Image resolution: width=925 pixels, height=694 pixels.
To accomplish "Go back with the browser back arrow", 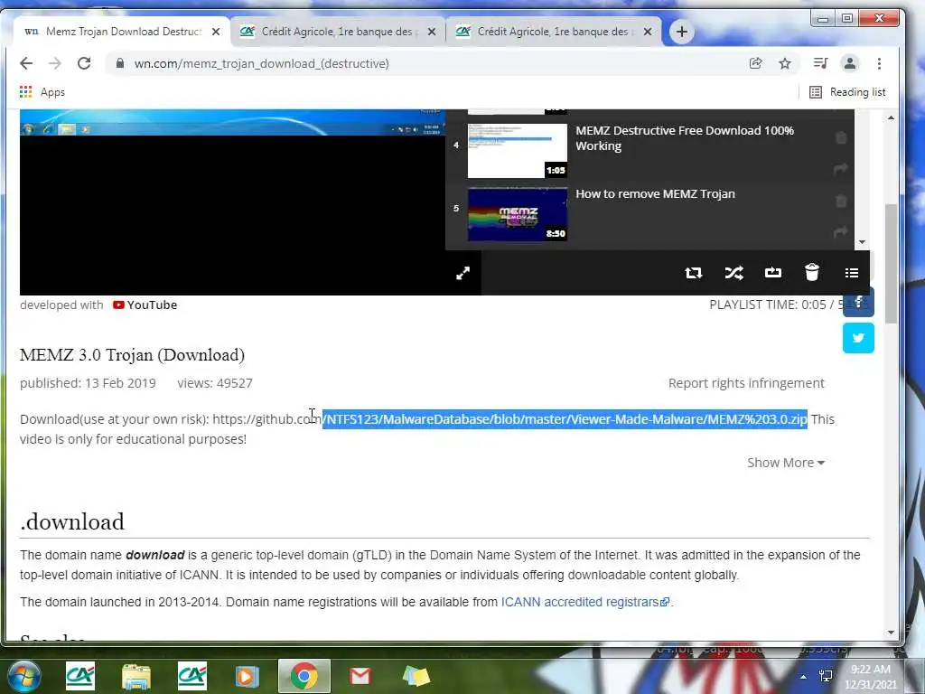I will pos(26,63).
